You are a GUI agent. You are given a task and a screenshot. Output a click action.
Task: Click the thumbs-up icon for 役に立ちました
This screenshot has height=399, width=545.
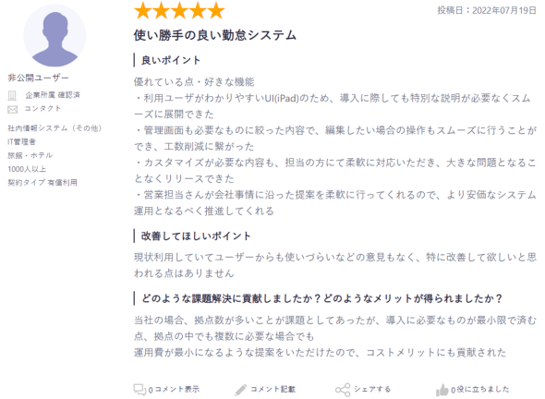tap(442, 390)
